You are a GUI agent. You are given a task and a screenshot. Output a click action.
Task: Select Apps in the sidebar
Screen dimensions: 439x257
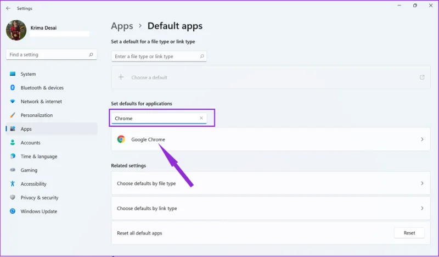52,129
